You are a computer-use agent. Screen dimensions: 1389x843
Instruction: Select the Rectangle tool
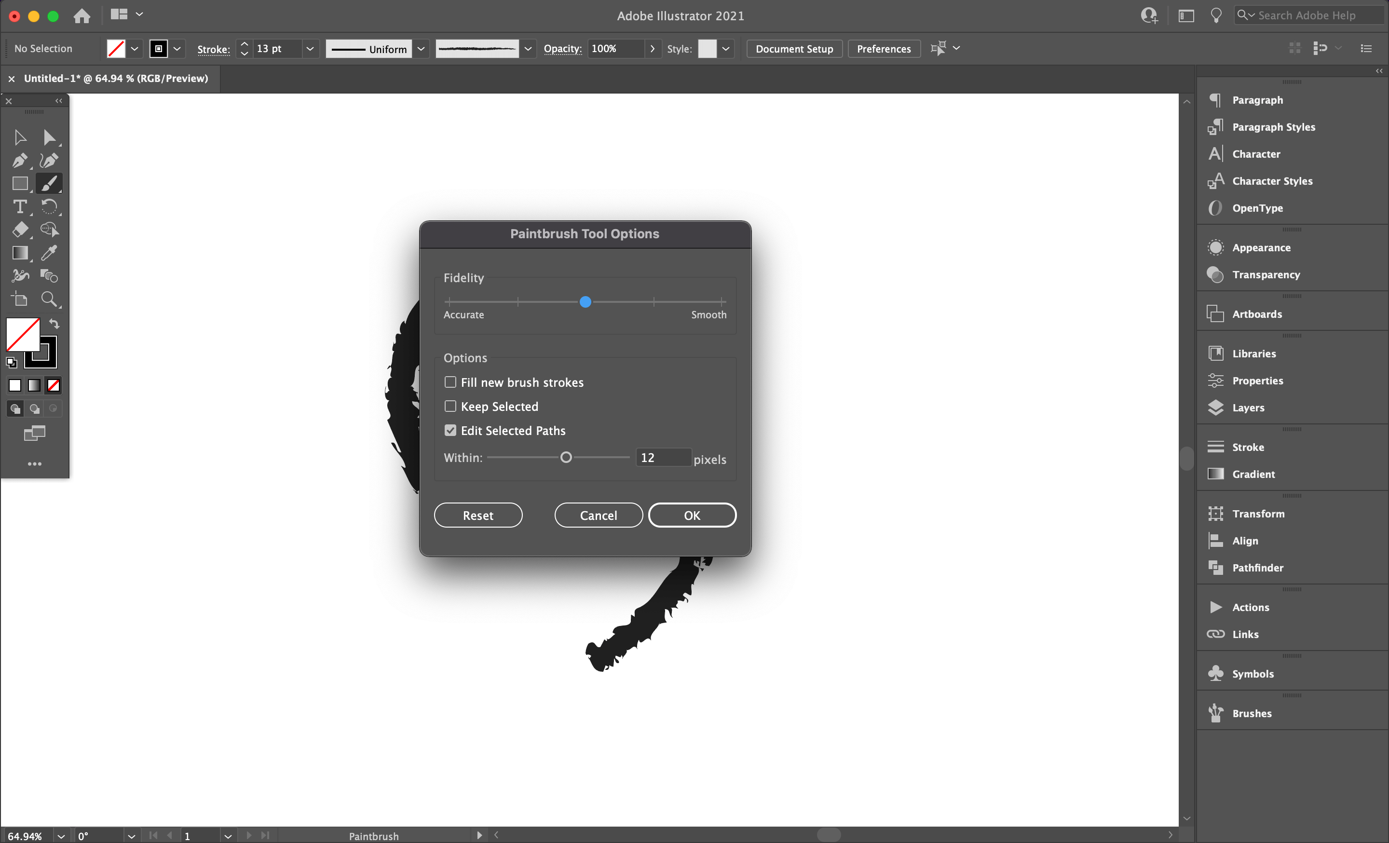coord(20,184)
